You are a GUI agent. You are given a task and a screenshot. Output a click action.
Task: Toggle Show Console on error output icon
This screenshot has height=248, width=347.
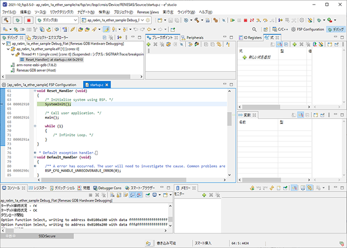[x=139, y=195]
